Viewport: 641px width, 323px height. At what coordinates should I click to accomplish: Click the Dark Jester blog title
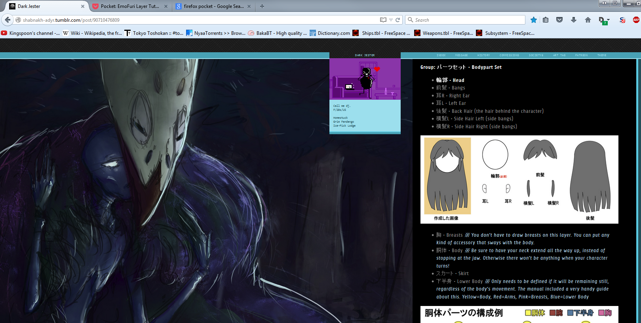pos(365,55)
